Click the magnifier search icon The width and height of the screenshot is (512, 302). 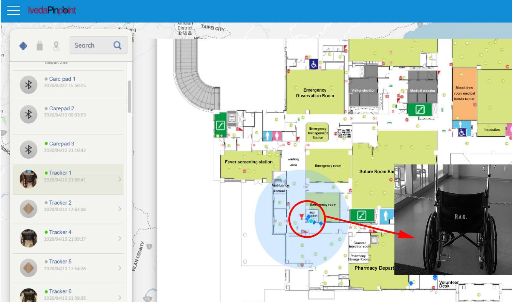117,45
